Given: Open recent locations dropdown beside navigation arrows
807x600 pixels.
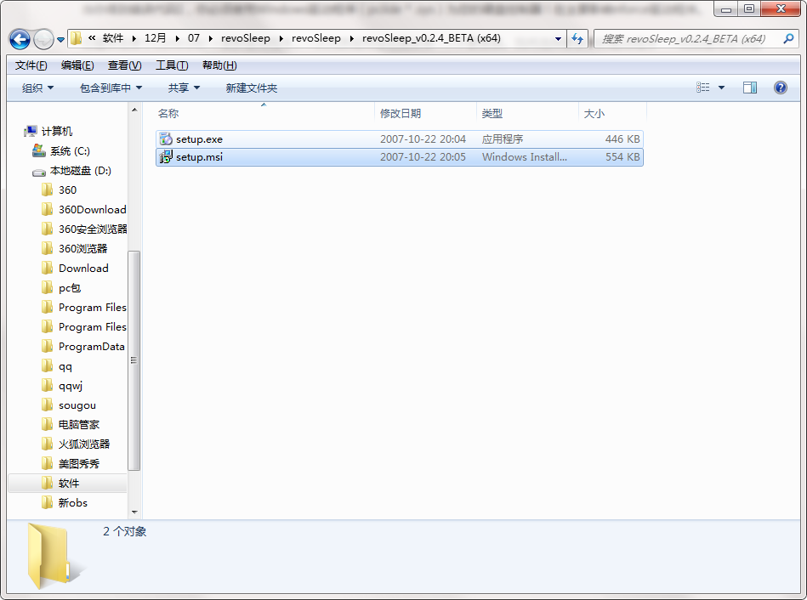Looking at the screenshot, I should pos(60,40).
